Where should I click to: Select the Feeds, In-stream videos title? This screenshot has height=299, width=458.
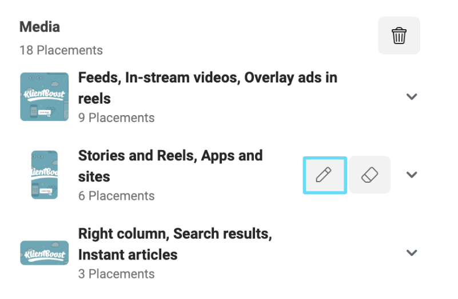point(208,88)
